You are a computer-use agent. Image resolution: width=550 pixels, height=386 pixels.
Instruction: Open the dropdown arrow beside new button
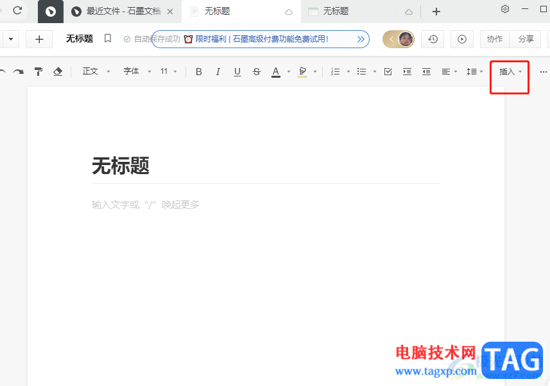click(x=11, y=39)
